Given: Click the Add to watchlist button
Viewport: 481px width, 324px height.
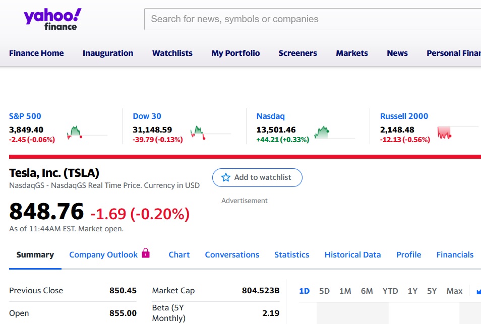Looking at the screenshot, I should coord(257,177).
